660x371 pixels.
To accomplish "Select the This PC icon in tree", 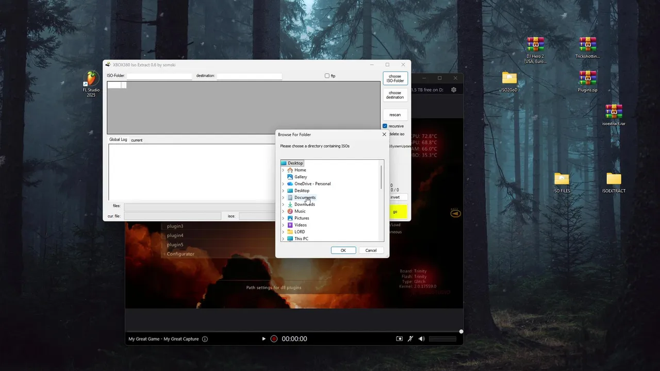I will (x=290, y=239).
